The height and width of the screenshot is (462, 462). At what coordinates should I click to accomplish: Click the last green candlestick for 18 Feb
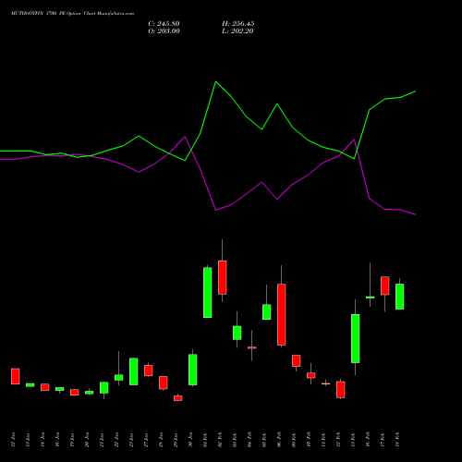400,297
